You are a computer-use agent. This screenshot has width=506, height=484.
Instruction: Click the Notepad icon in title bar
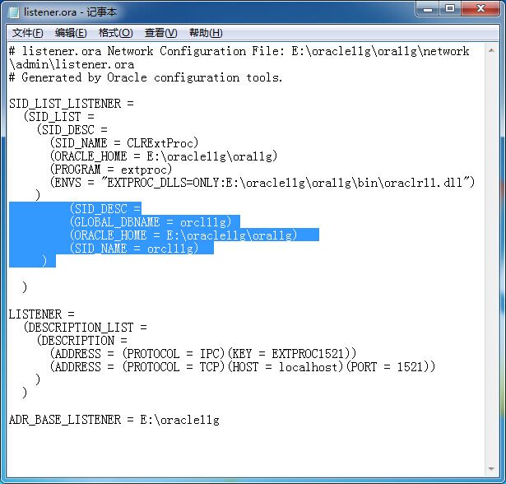click(13, 12)
